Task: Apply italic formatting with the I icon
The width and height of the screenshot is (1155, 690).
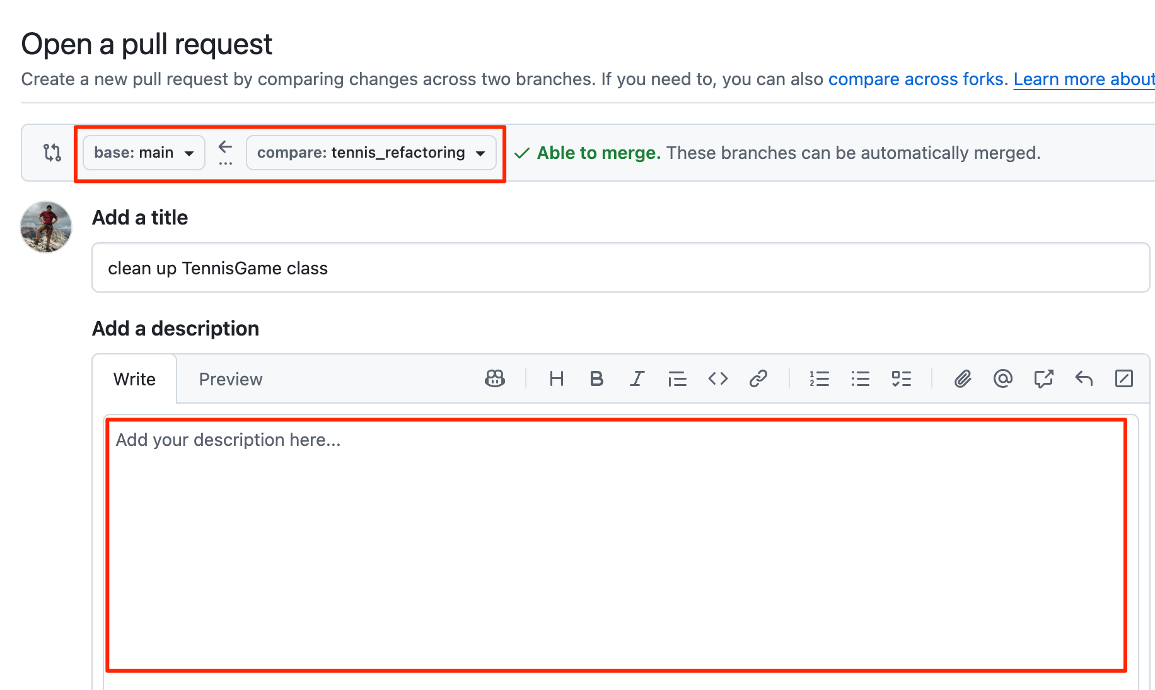Action: click(637, 378)
